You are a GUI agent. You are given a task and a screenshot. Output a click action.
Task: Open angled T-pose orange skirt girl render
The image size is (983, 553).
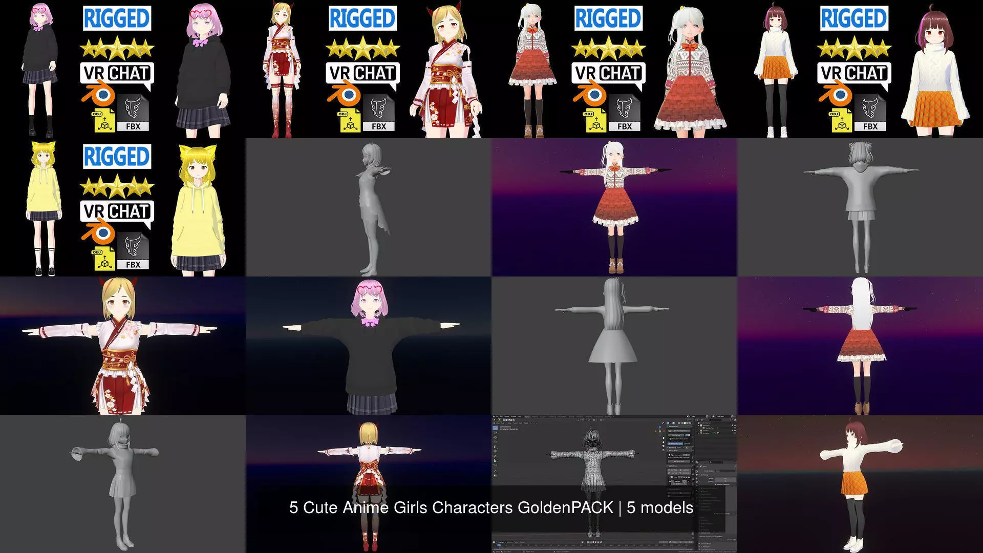click(x=860, y=484)
